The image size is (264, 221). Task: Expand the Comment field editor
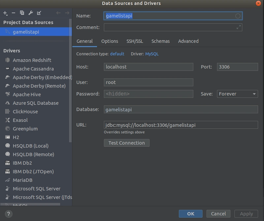point(238,27)
